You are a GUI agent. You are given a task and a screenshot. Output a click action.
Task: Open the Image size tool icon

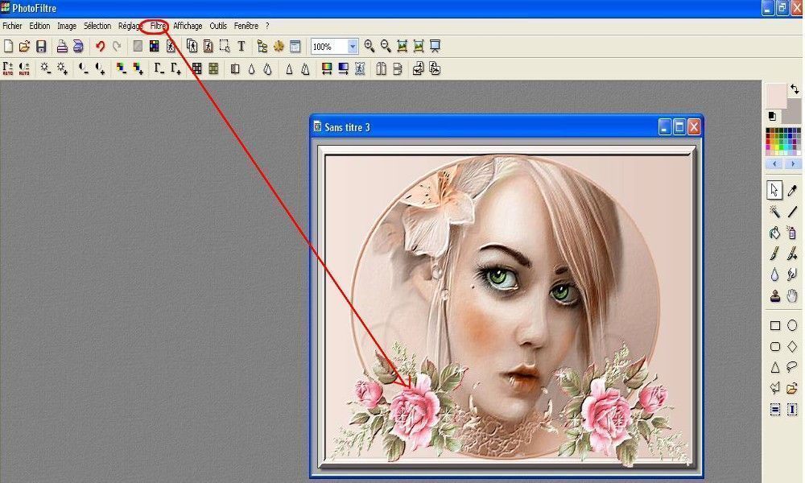click(192, 46)
